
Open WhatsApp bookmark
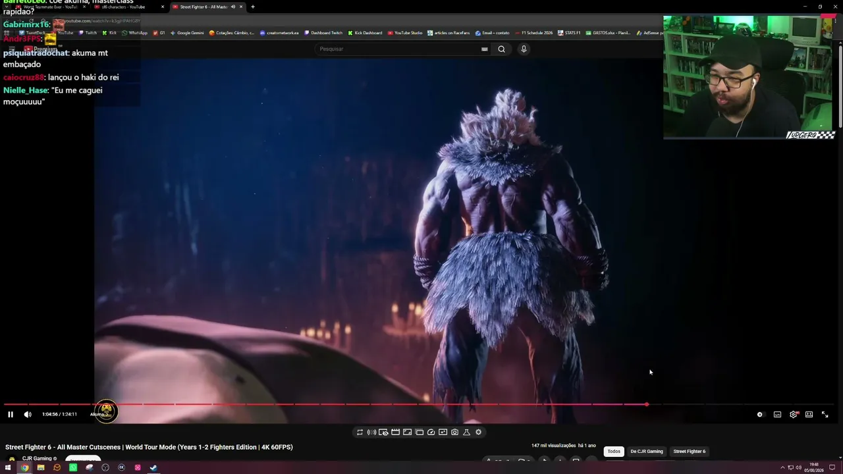pyautogui.click(x=135, y=33)
